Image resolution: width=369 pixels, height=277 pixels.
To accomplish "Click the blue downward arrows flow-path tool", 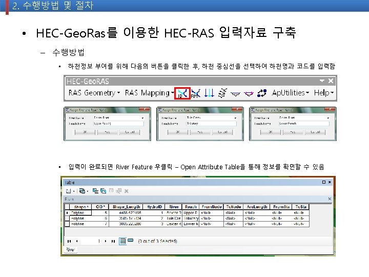I will pyautogui.click(x=209, y=93).
